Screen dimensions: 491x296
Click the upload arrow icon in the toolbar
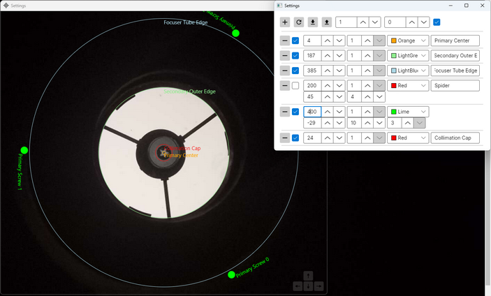coord(326,22)
